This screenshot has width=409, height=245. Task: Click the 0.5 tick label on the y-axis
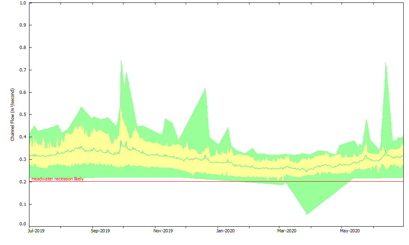[x=23, y=114]
